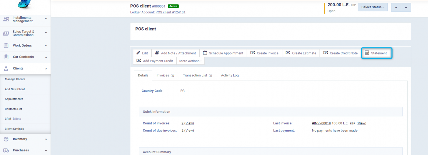
Task: Click the money icon on Add Payment Credit
Action: click(139, 61)
